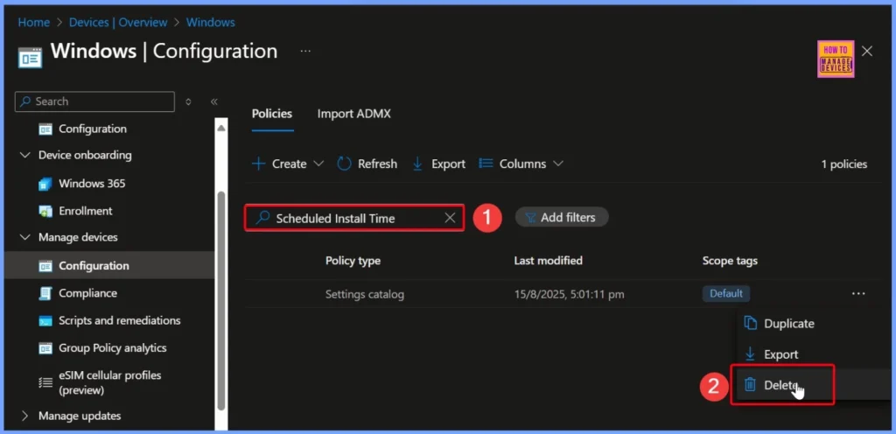Click the funnel icon in Add filters

pyautogui.click(x=531, y=218)
